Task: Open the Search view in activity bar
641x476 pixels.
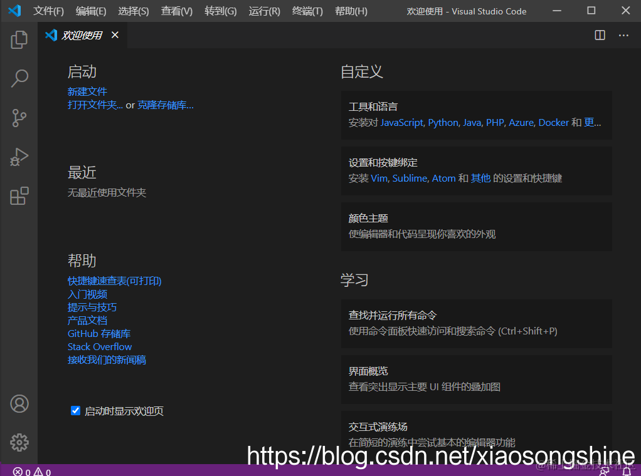Action: (19, 78)
